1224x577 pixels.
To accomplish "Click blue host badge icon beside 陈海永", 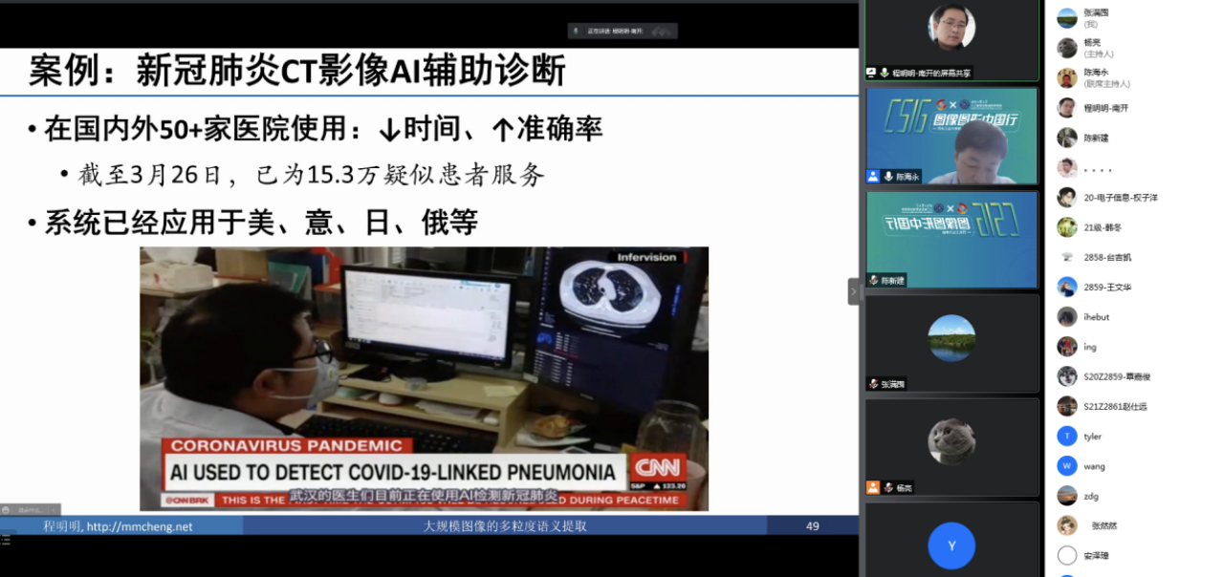I will click(873, 177).
